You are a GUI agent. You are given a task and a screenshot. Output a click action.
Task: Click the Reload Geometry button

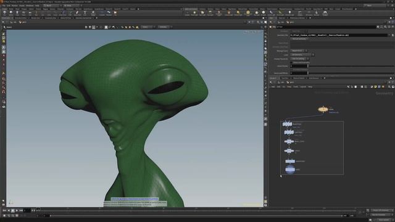(299, 39)
